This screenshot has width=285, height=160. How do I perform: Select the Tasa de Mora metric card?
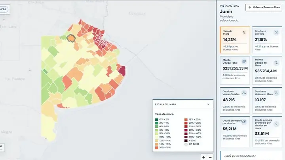(x=235, y=40)
